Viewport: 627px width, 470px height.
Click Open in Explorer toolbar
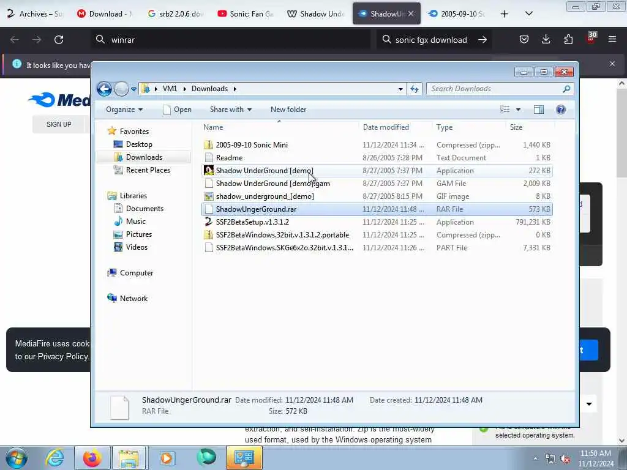click(177, 110)
